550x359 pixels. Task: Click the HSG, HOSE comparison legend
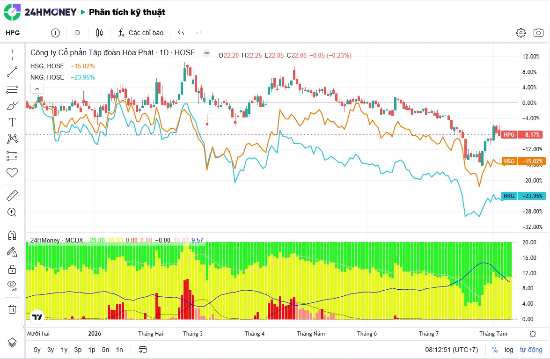(x=47, y=66)
